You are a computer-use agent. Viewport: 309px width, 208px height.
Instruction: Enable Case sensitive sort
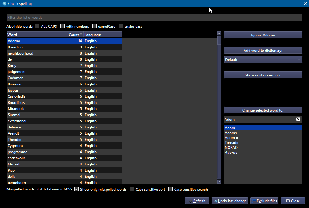[132, 189]
